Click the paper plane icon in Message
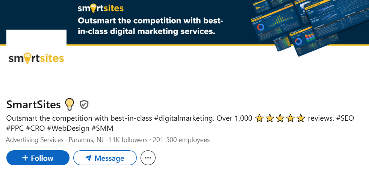369x175 pixels. [88, 158]
